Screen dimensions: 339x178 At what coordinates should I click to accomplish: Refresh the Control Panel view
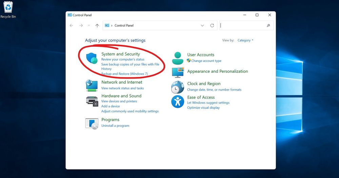pyautogui.click(x=212, y=25)
